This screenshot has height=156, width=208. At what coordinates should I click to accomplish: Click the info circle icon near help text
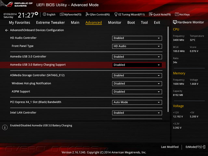(5, 127)
